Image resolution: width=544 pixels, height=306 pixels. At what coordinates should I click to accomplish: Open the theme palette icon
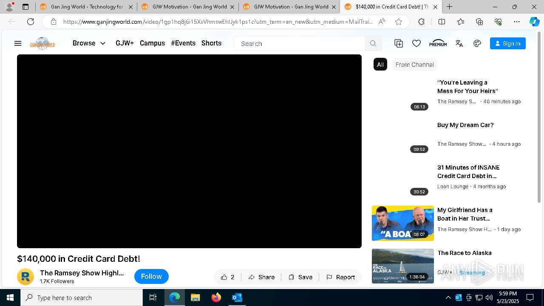point(477,43)
